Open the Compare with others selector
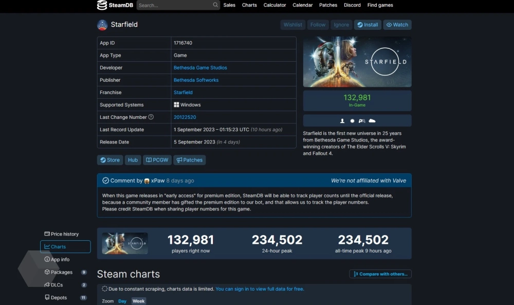This screenshot has width=514, height=305. [380, 274]
